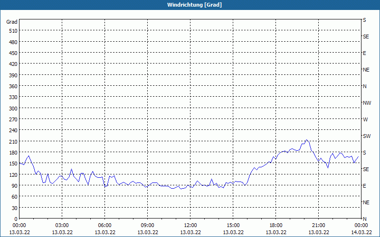This screenshot has width=380, height=237.
Task: Click the 180 value on left axis
Action: point(13,153)
